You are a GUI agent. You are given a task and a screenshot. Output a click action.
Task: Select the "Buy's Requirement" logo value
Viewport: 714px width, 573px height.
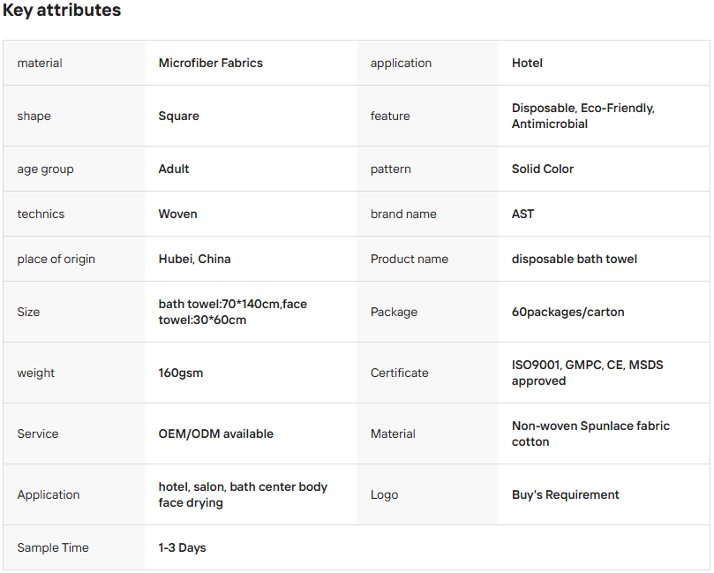[565, 494]
